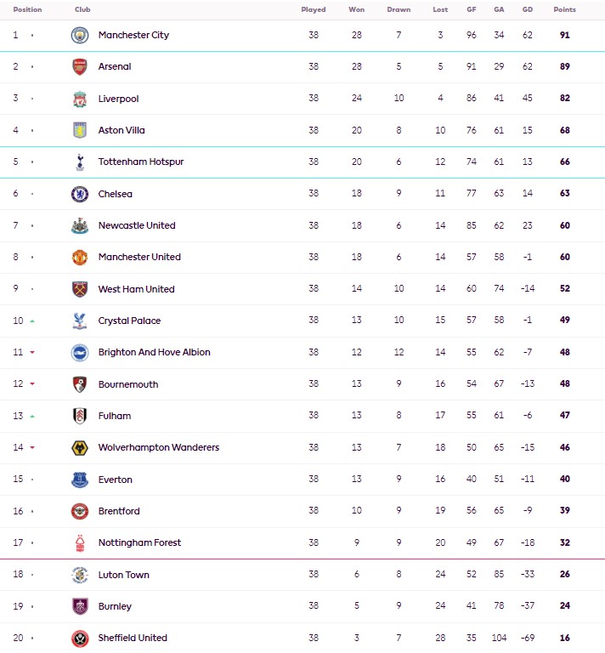Select the Brighton And Hove Albion crest
605x653 pixels.
tap(80, 353)
